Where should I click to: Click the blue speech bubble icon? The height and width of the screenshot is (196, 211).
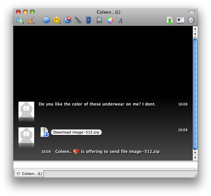(x=46, y=20)
